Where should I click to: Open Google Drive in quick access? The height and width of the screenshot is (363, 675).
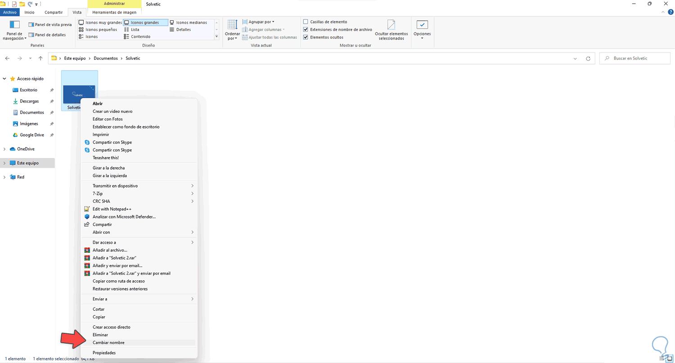click(x=32, y=135)
